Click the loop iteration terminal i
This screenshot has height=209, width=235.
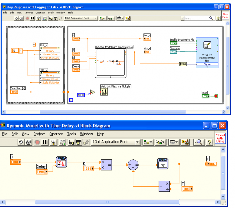[x=71, y=100]
